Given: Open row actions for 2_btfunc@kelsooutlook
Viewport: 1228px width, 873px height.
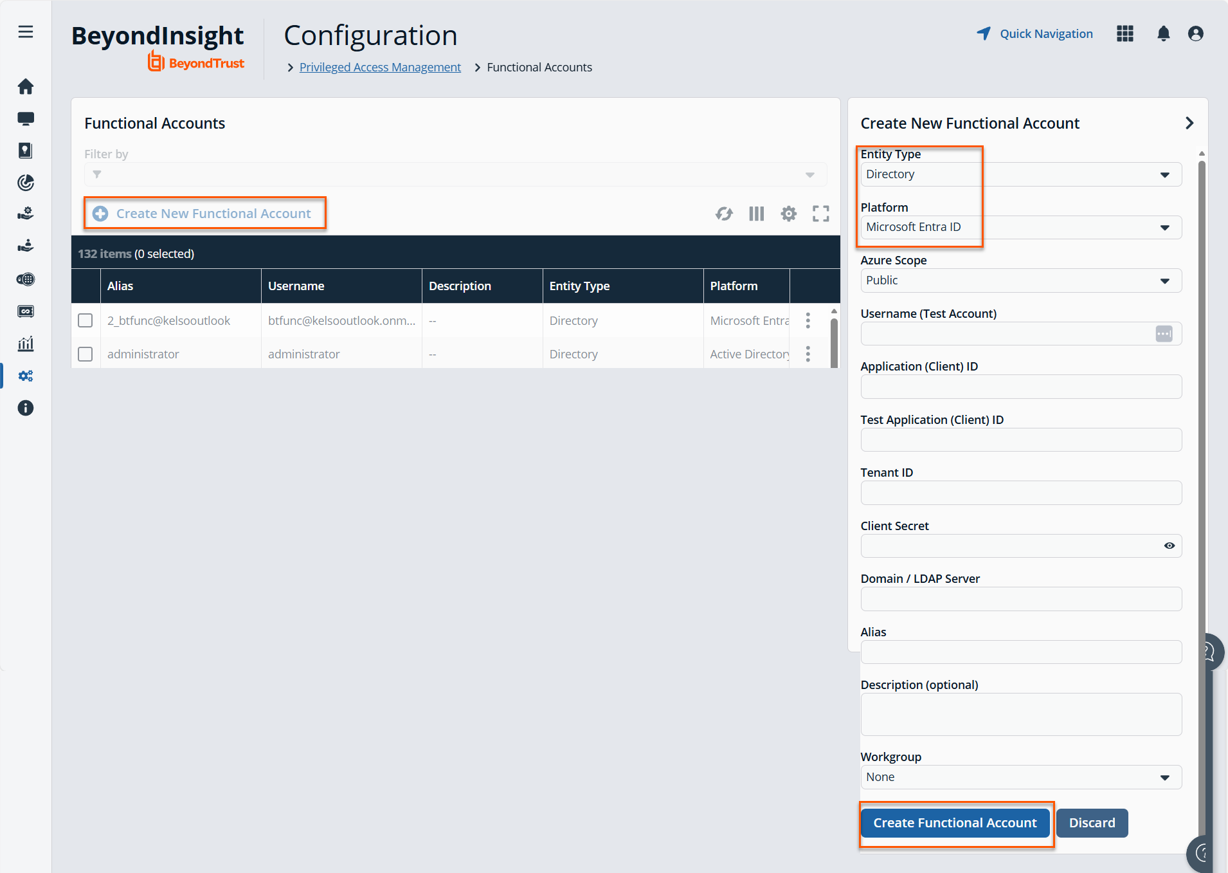Looking at the screenshot, I should point(808,320).
